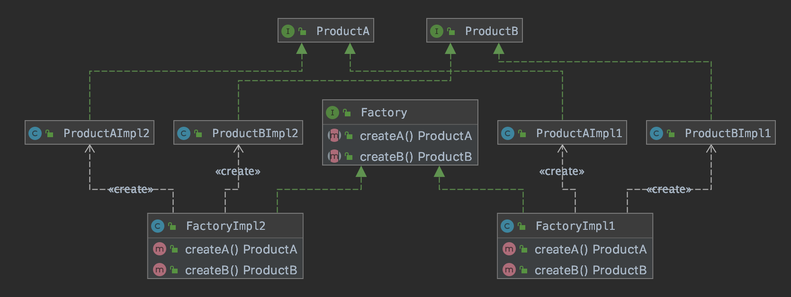Click the Factory interface icon
The width and height of the screenshot is (791, 297).
click(x=333, y=113)
